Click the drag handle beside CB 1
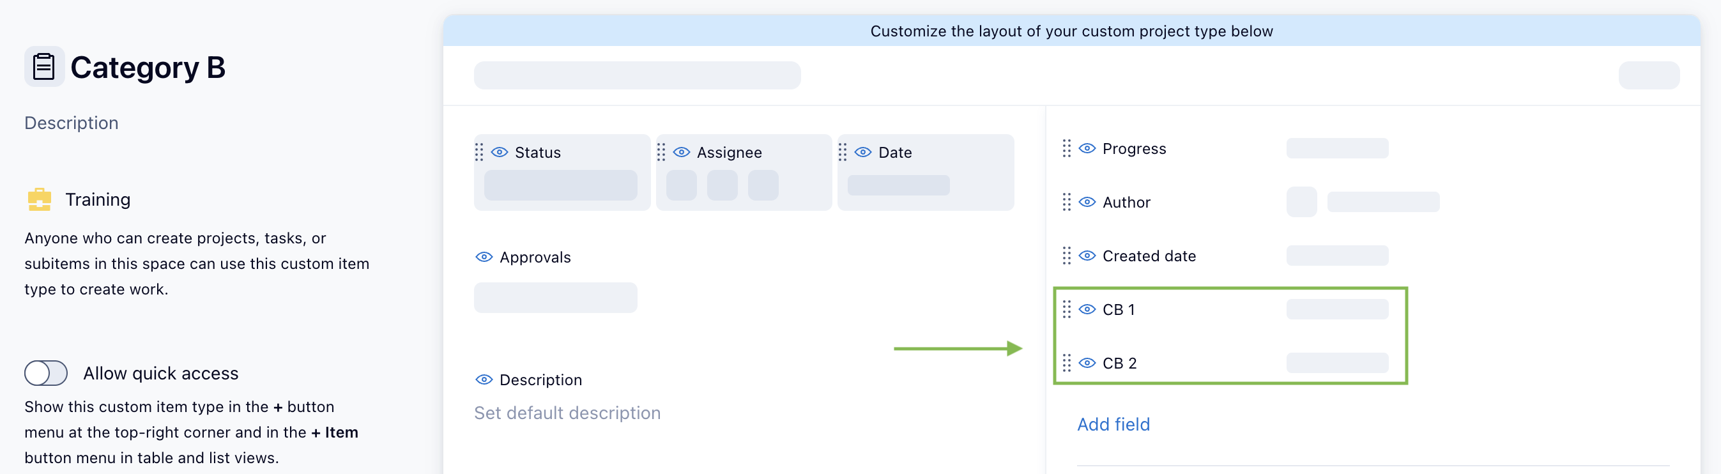Viewport: 1721px width, 474px height. [1066, 310]
